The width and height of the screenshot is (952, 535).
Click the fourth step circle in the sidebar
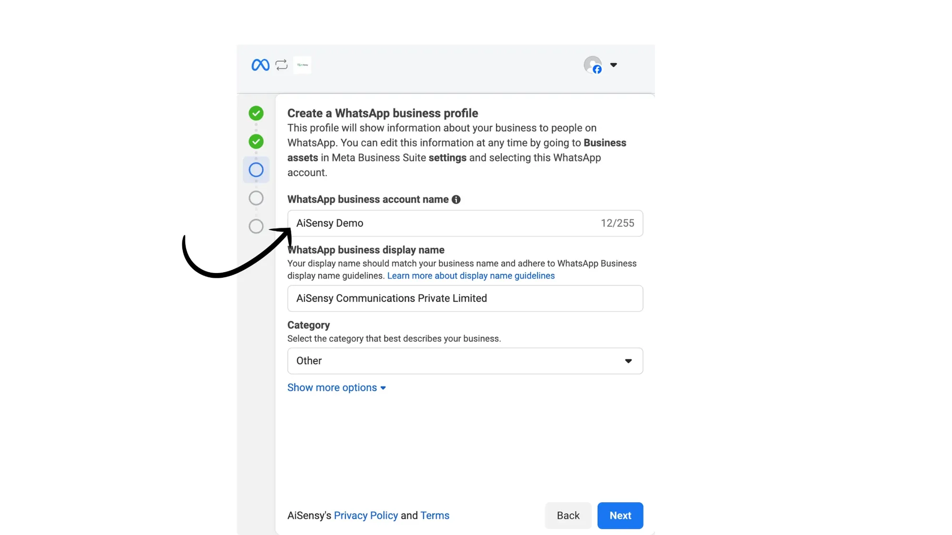tap(256, 198)
